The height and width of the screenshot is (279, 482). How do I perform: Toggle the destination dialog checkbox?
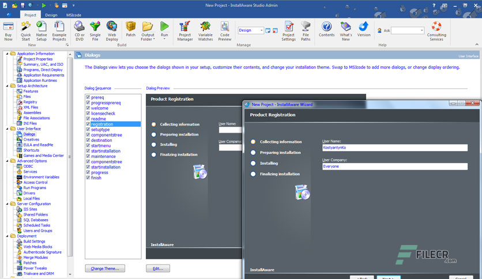[x=88, y=140]
